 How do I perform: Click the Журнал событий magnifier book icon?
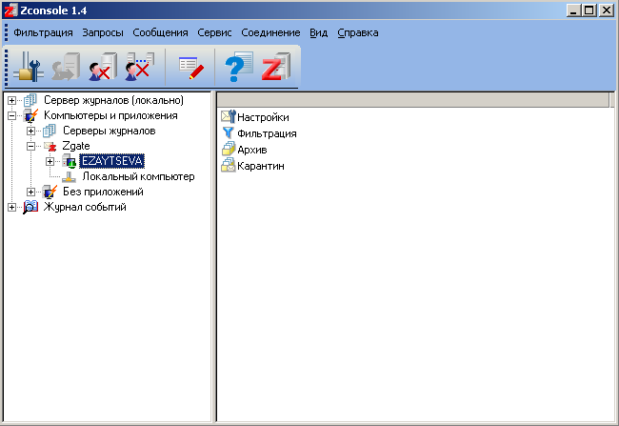[x=30, y=207]
